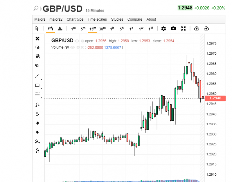Remove the Volume study with X
The image size is (232, 182).
tap(82, 47)
